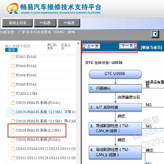Click the tree scroll up arrow

click(78, 43)
